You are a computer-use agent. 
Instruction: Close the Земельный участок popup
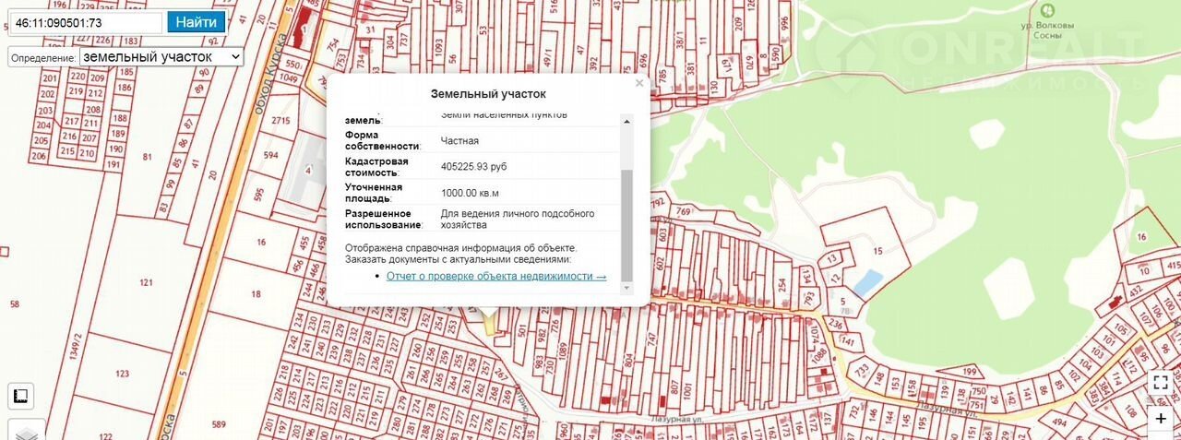[x=639, y=83]
